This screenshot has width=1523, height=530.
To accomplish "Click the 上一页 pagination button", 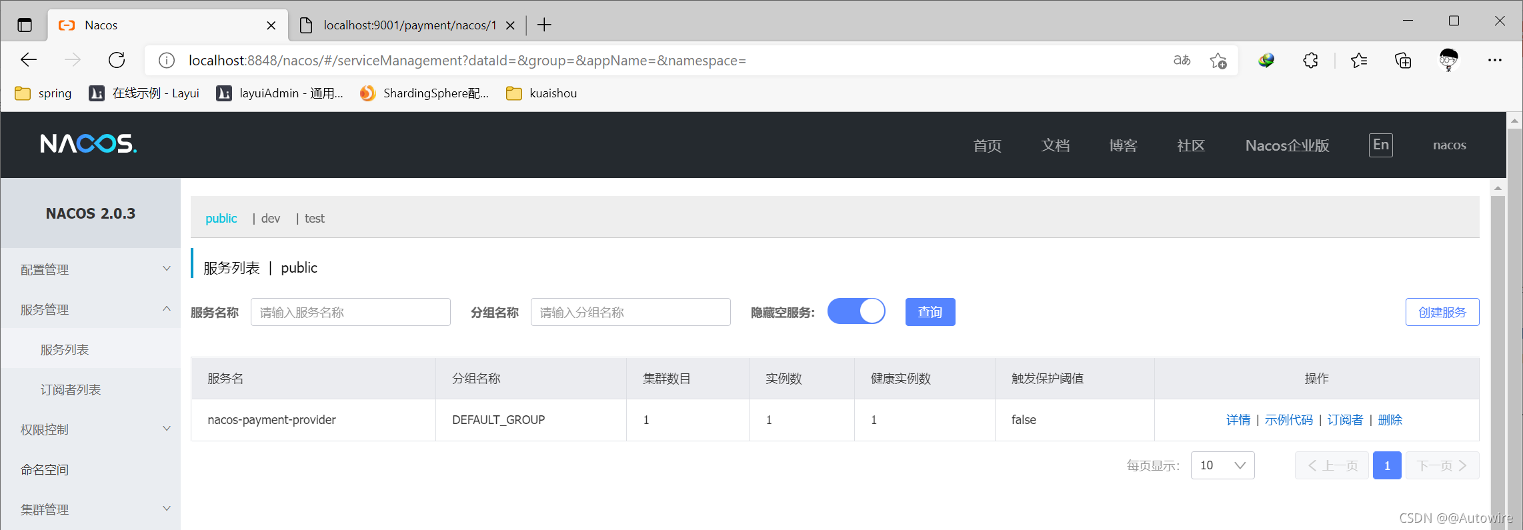I will (x=1332, y=465).
